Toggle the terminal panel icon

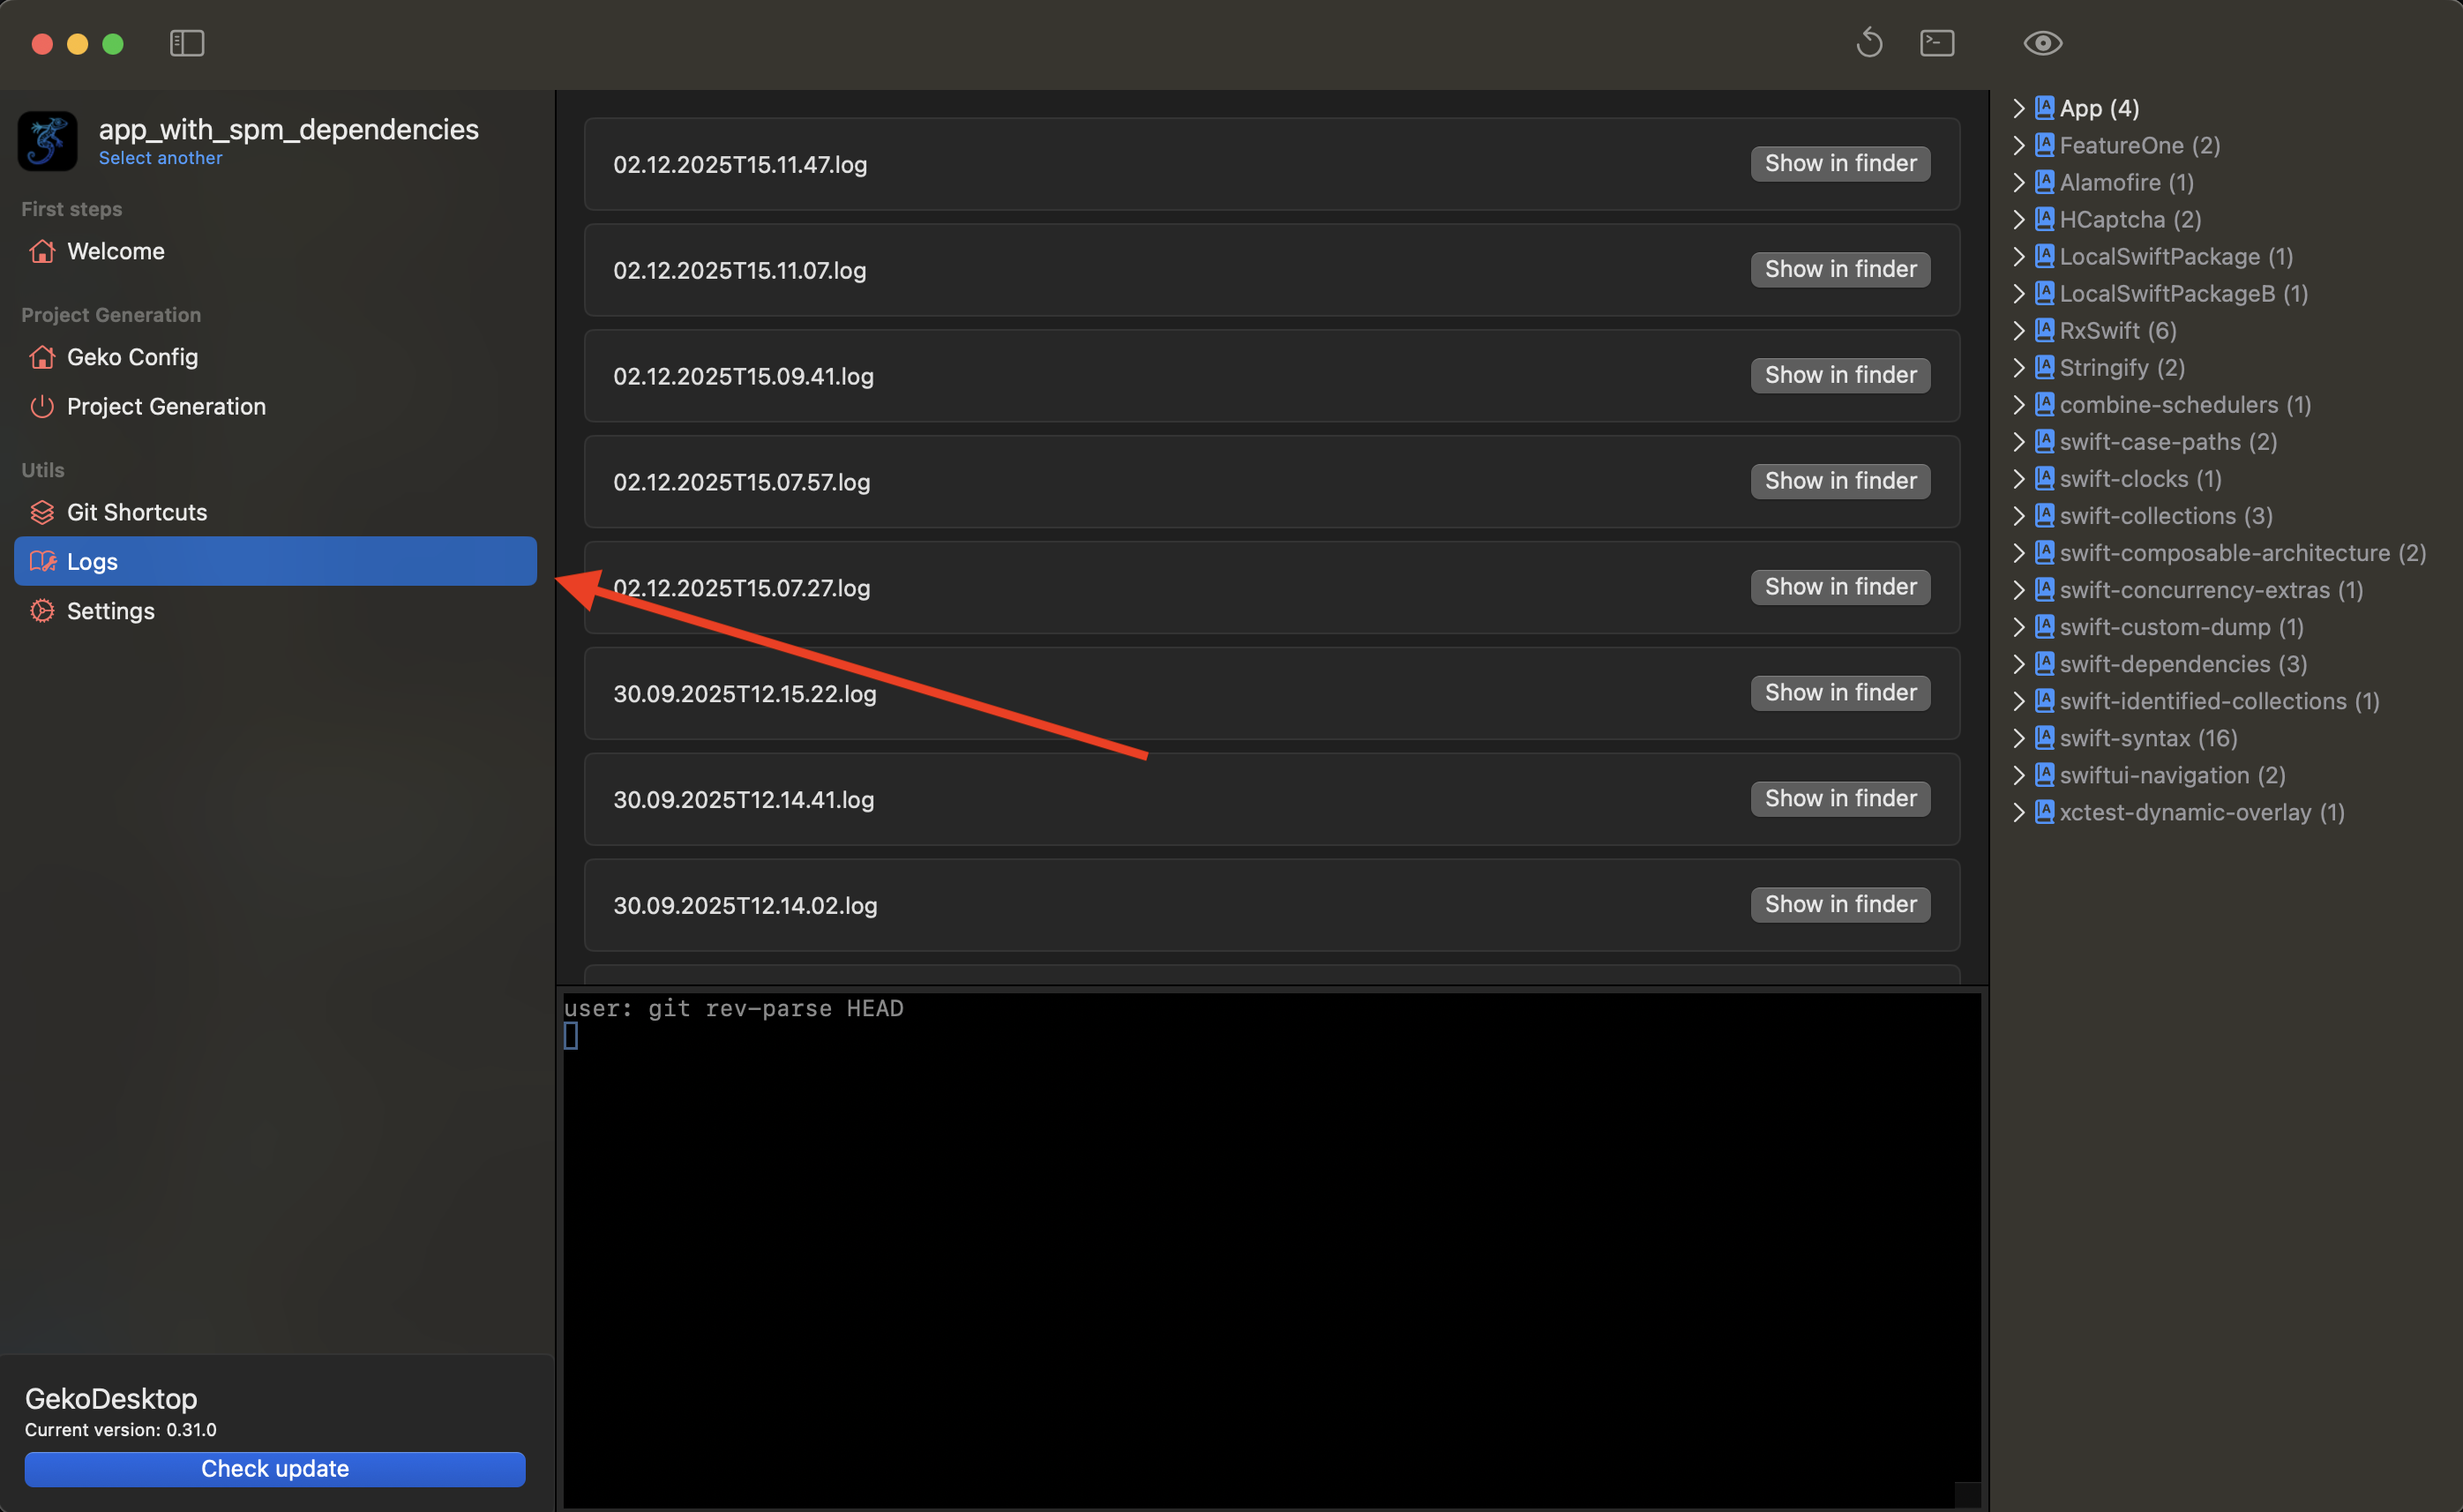[1937, 43]
